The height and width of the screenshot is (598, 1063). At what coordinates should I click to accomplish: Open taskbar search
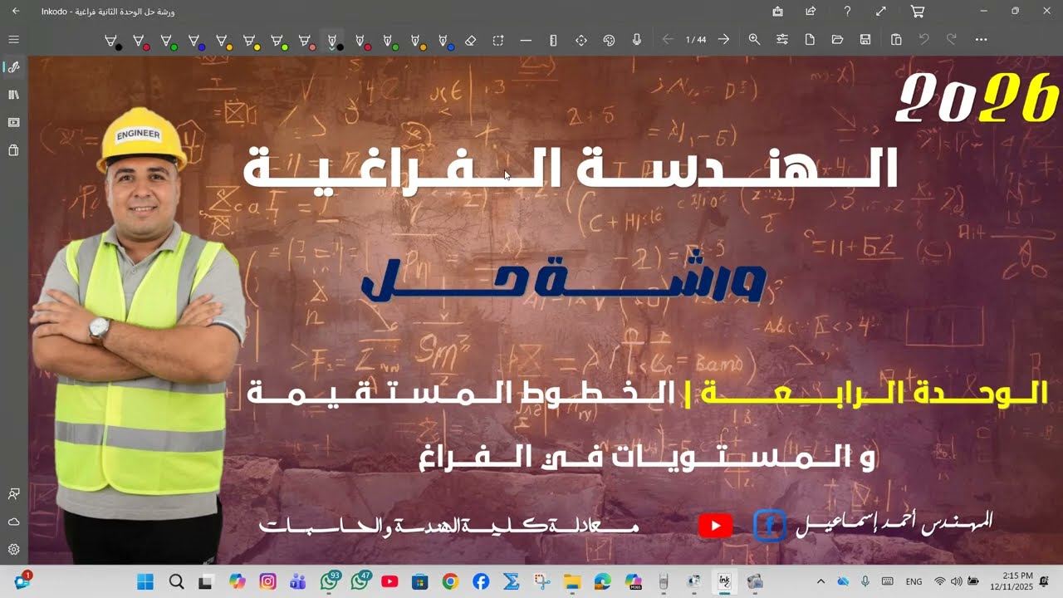pos(176,581)
